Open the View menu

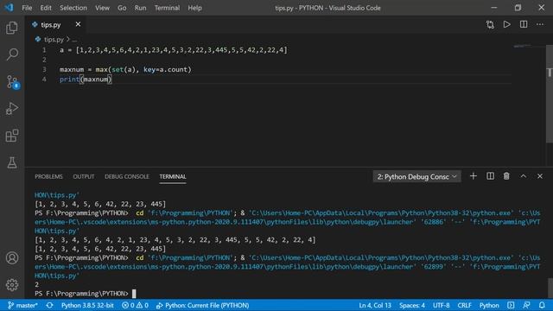point(102,8)
